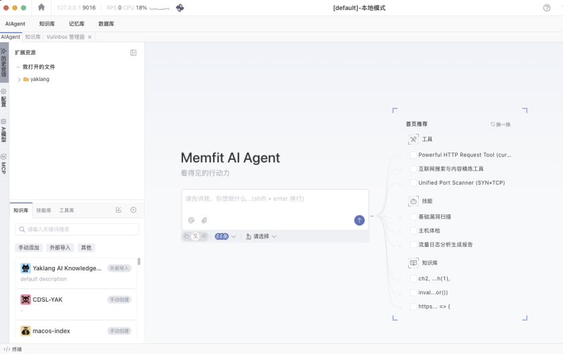This screenshot has height=354, width=563.
Task: Select the 工具库 panel tab
Action: [x=66, y=210]
